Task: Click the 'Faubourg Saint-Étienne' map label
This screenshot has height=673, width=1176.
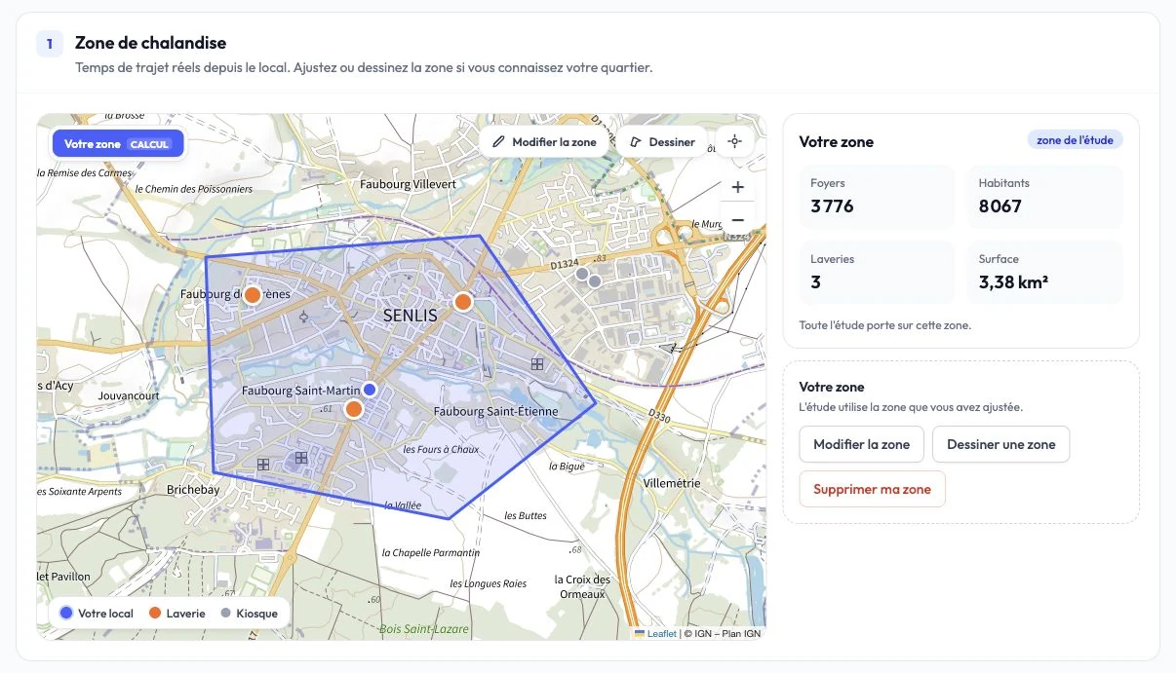Action: click(495, 412)
